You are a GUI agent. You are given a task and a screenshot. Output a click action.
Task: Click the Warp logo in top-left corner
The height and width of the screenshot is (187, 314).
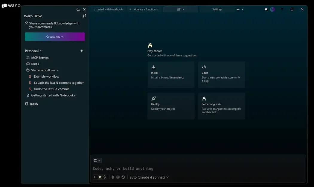(11, 6)
